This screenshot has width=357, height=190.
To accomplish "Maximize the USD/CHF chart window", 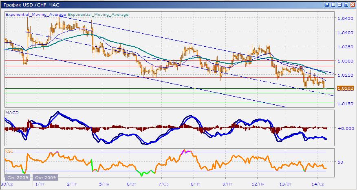I will (x=347, y=4).
